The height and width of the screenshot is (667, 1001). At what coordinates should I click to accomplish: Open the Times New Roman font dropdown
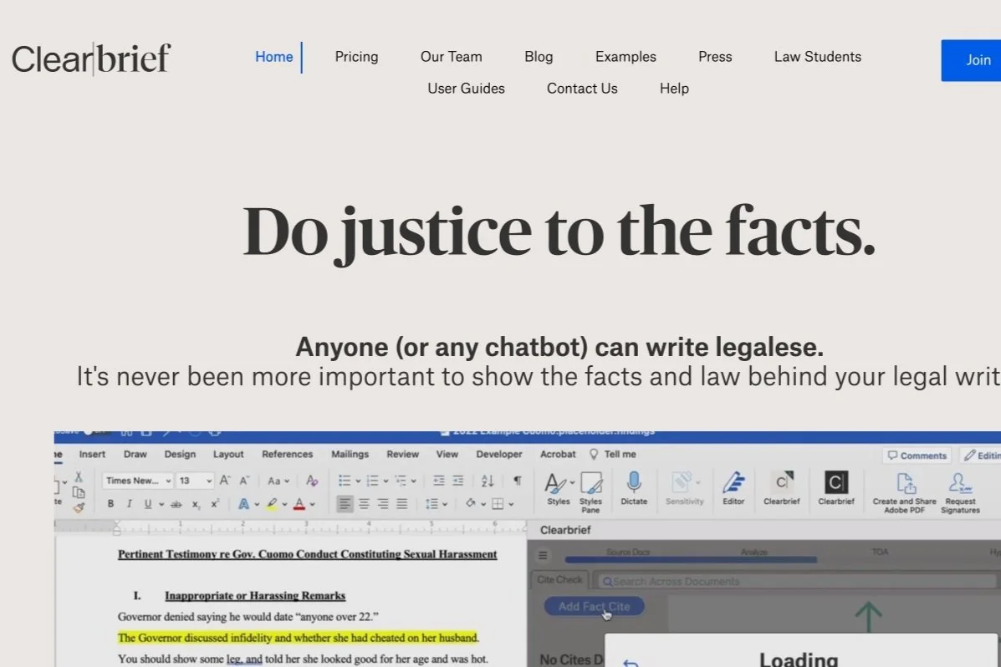[x=137, y=481]
